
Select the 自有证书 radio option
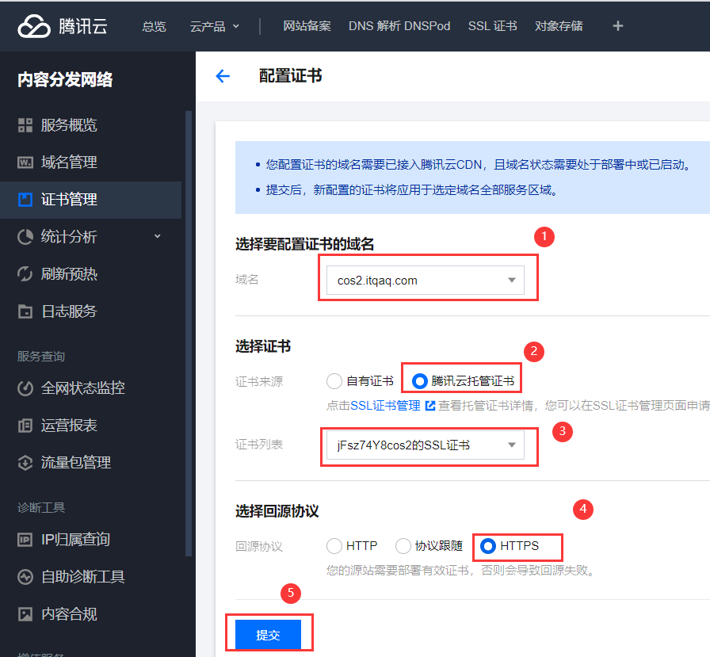(334, 381)
